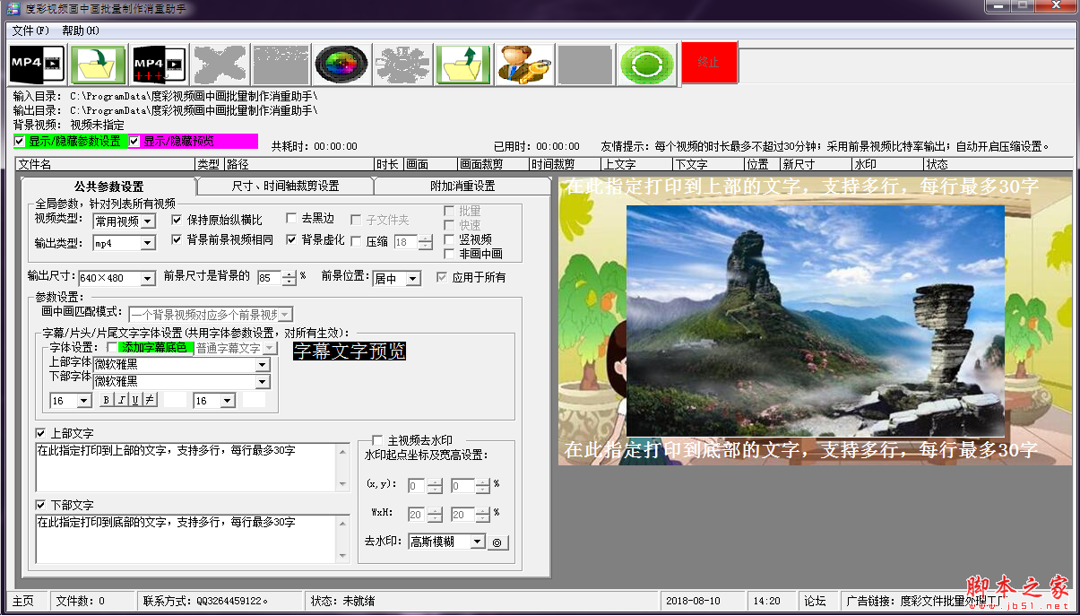Select the MP4 input video icon
This screenshot has height=616, width=1080.
tap(37, 64)
